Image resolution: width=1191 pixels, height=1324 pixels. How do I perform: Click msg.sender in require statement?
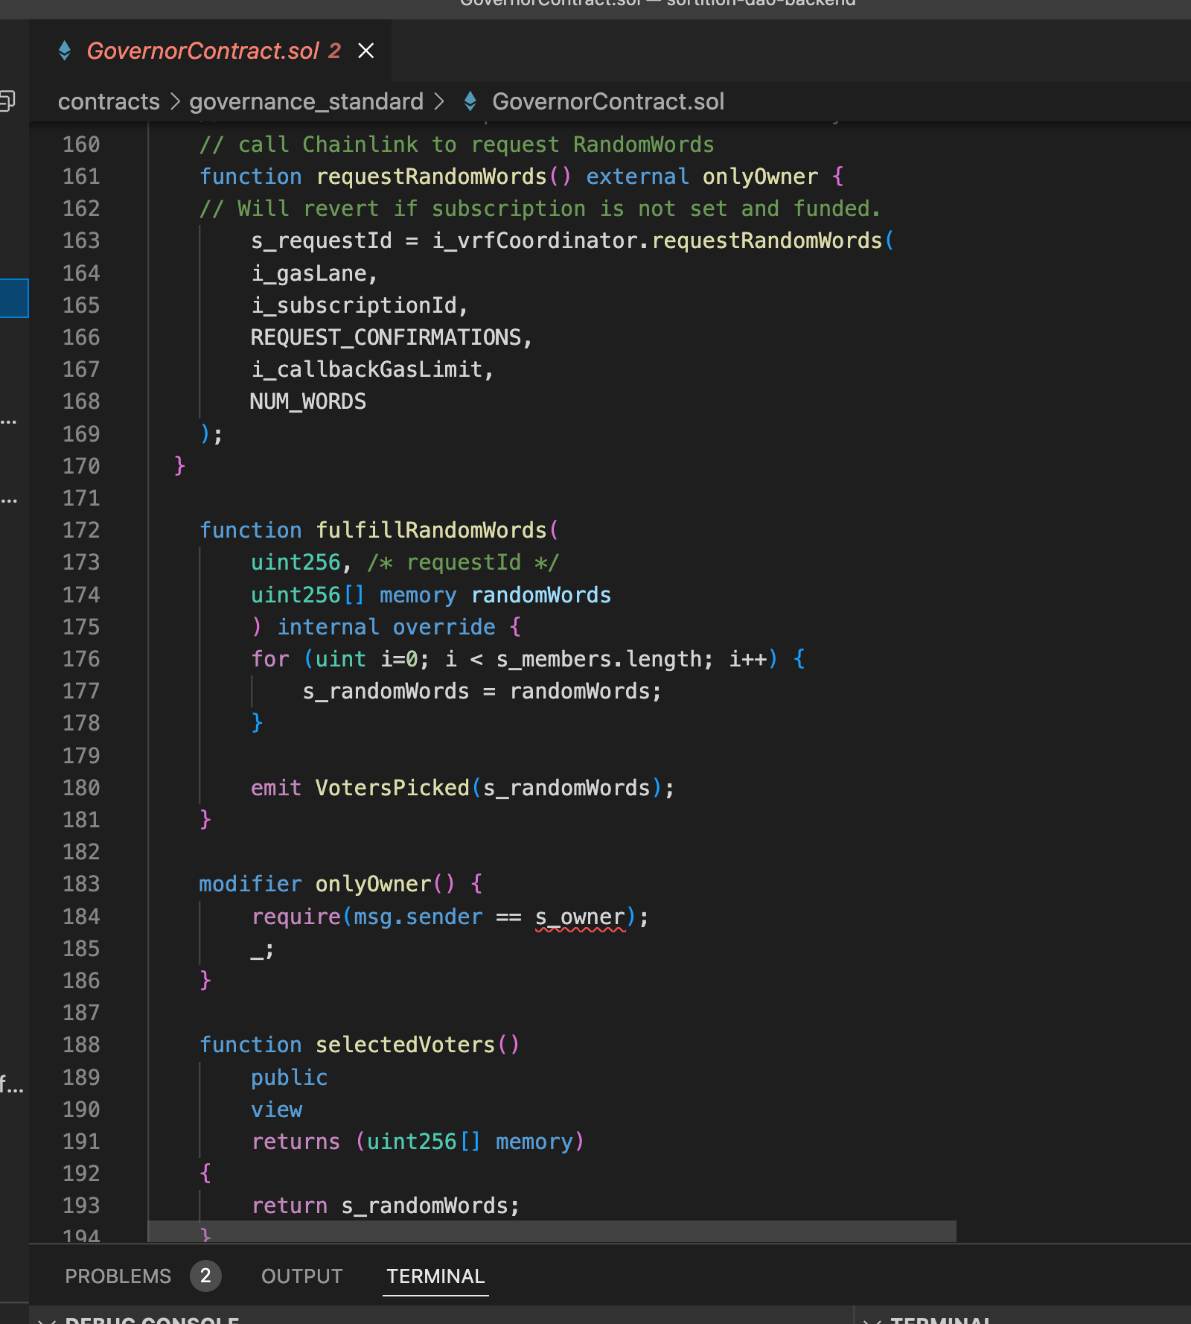click(x=418, y=917)
